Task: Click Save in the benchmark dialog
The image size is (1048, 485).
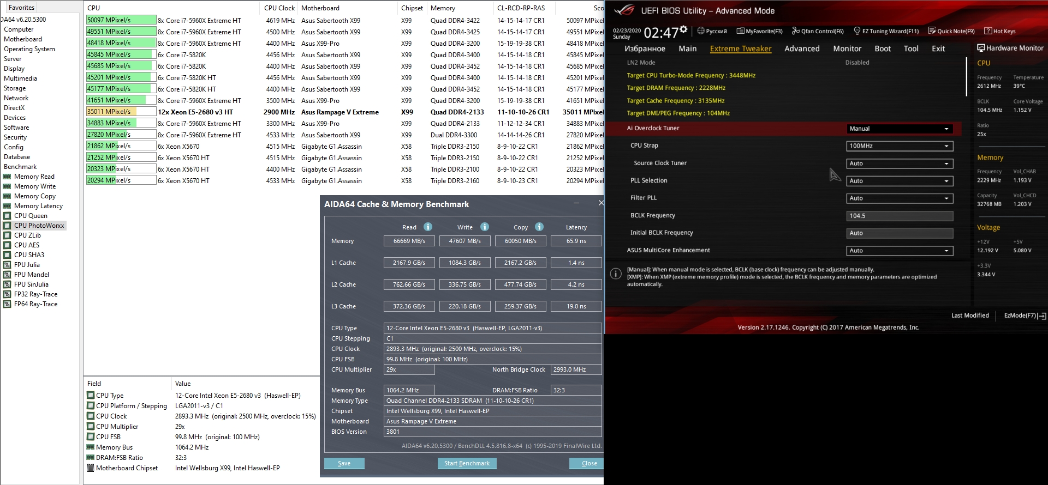Action: pos(344,463)
